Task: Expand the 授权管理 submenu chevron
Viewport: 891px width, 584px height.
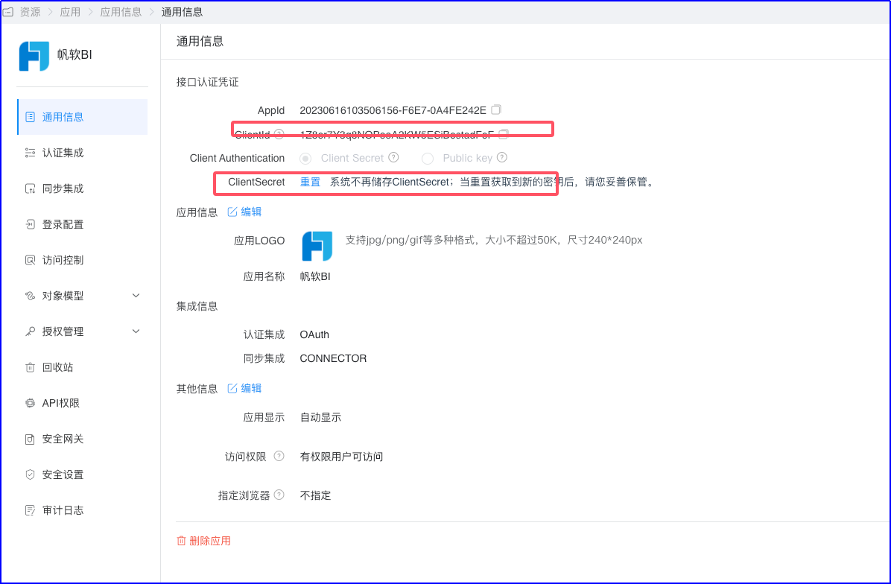Action: click(x=136, y=331)
